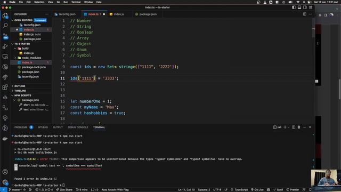The width and height of the screenshot is (341, 192).
Task: Open the Selection menu in menu bar
Action: (x=39, y=2)
